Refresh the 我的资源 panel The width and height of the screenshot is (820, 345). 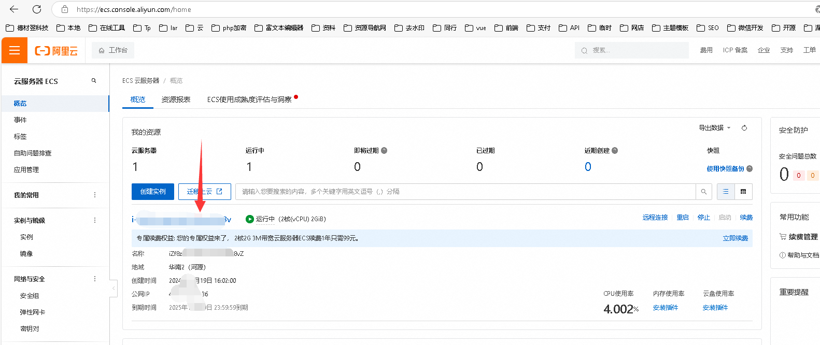[744, 128]
